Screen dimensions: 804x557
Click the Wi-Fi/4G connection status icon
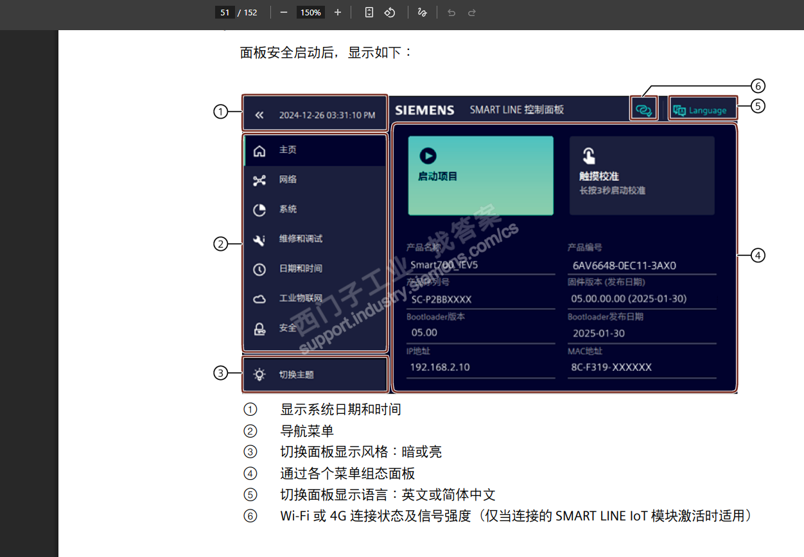[x=643, y=110]
